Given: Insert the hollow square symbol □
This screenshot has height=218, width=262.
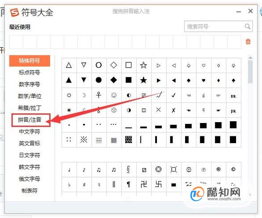Looking at the screenshot, I should click(x=128, y=65).
